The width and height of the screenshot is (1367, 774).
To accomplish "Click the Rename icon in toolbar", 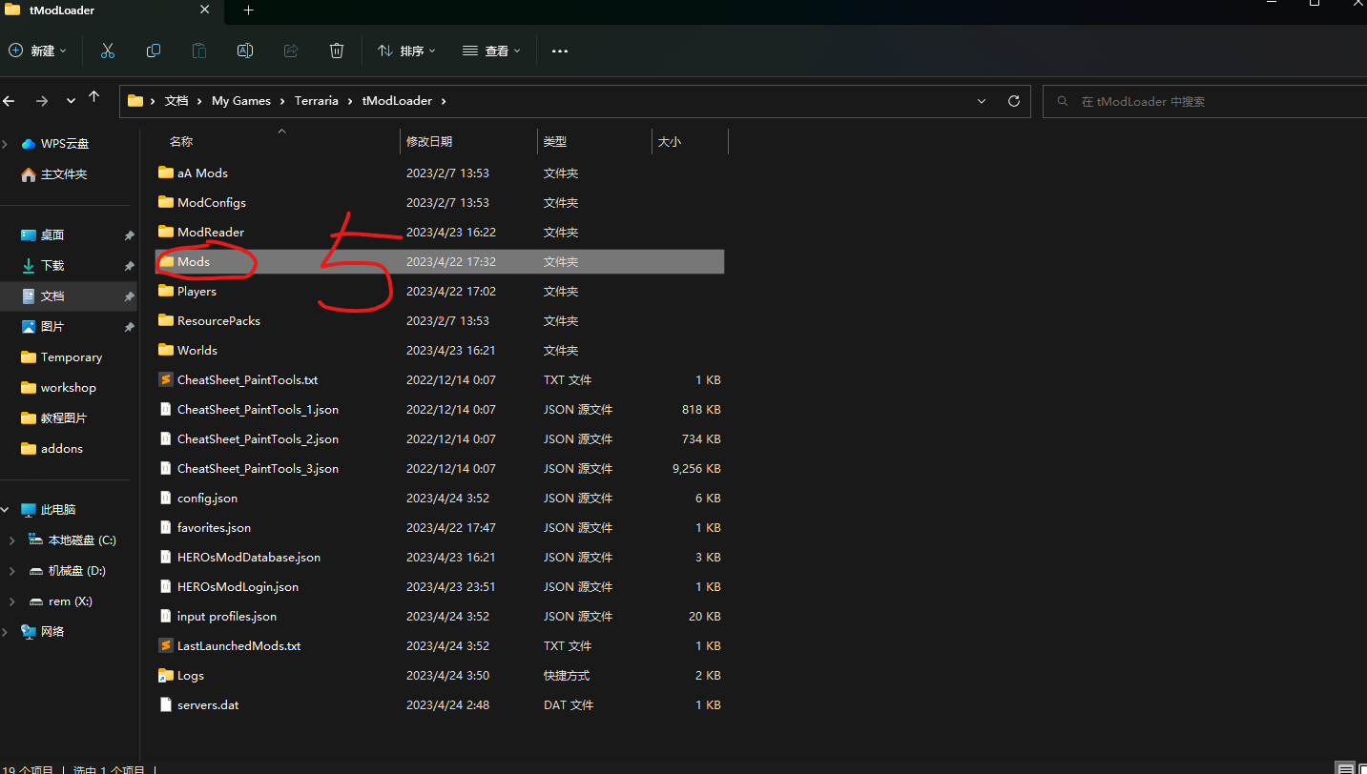I will click(x=245, y=51).
